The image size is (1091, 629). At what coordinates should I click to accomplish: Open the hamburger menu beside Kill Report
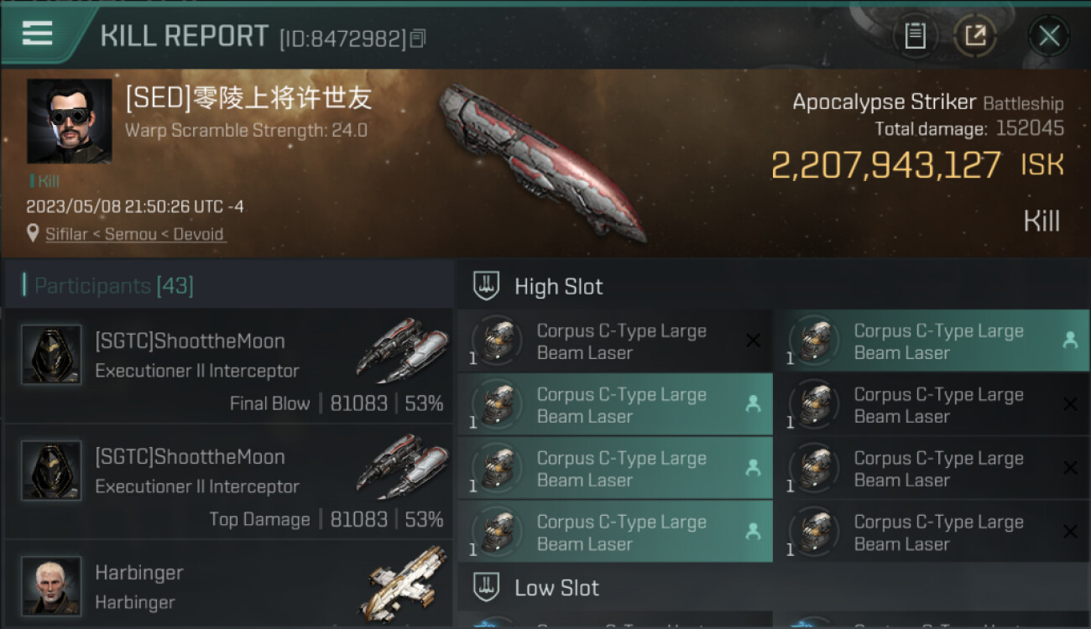(x=37, y=34)
